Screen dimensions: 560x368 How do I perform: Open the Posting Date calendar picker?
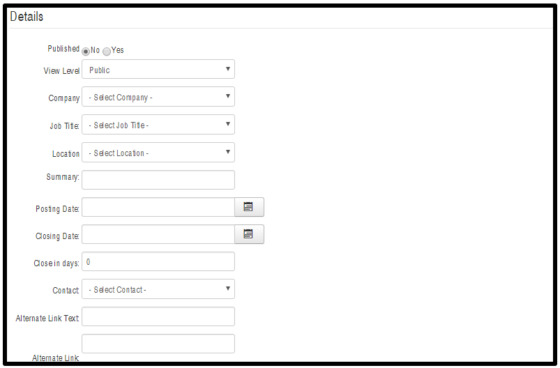(x=249, y=207)
